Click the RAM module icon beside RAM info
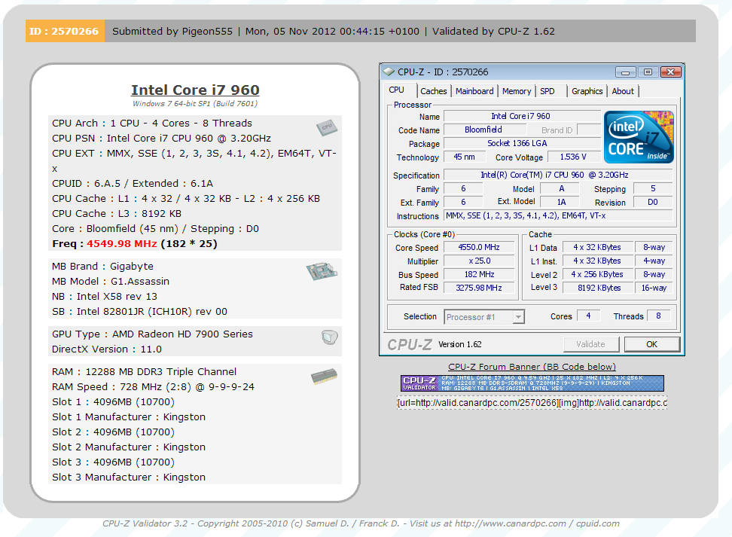This screenshot has width=732, height=537. click(x=324, y=377)
